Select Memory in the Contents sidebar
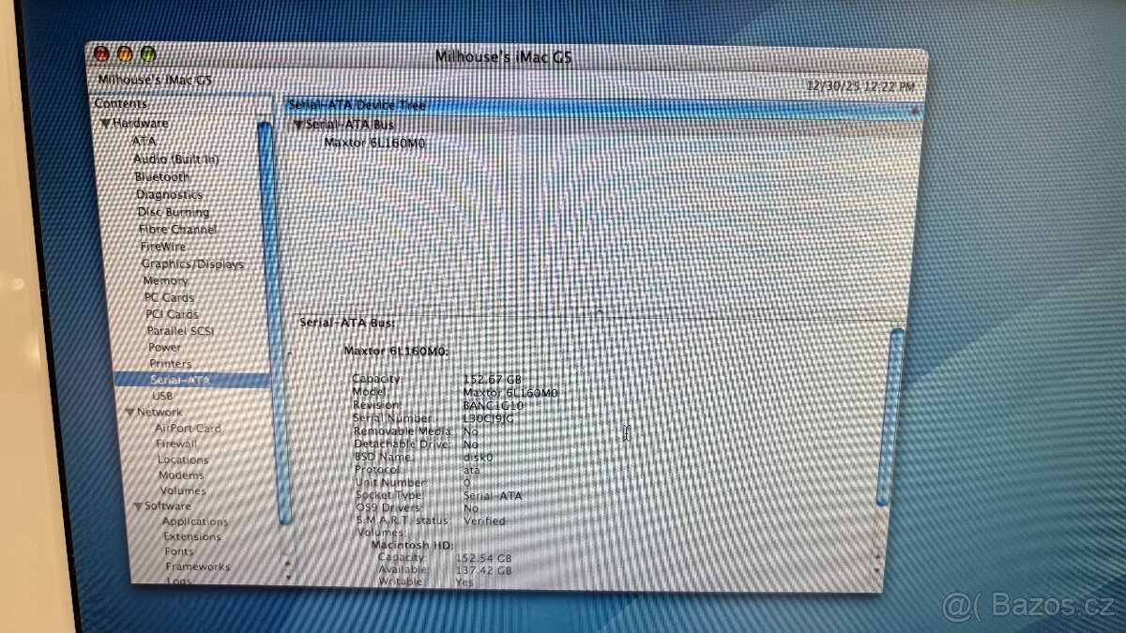1126x633 pixels. tap(165, 280)
